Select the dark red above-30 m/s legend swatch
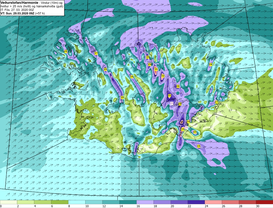273x208 pixels. click(265, 202)
